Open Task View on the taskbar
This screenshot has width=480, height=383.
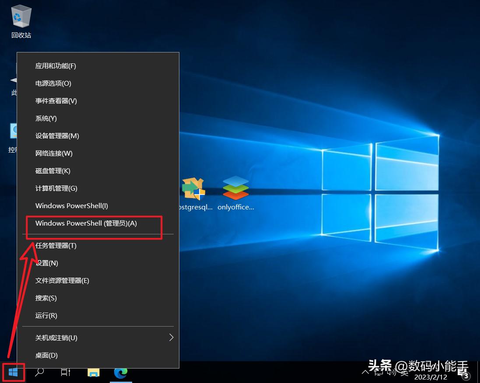66,373
